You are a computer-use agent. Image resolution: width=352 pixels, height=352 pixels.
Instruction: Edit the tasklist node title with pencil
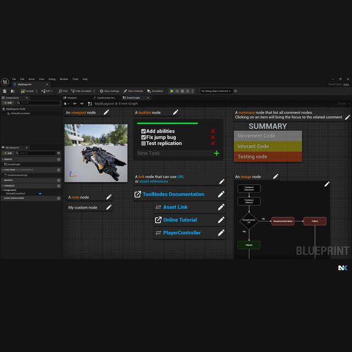pos(175,112)
